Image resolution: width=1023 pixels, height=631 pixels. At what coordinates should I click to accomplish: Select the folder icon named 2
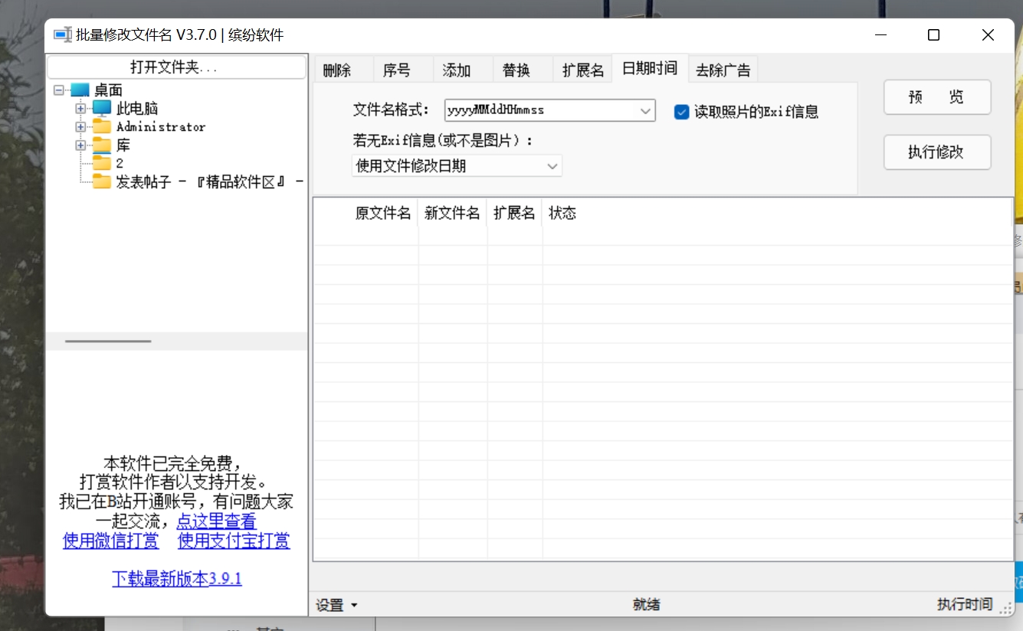[x=100, y=163]
